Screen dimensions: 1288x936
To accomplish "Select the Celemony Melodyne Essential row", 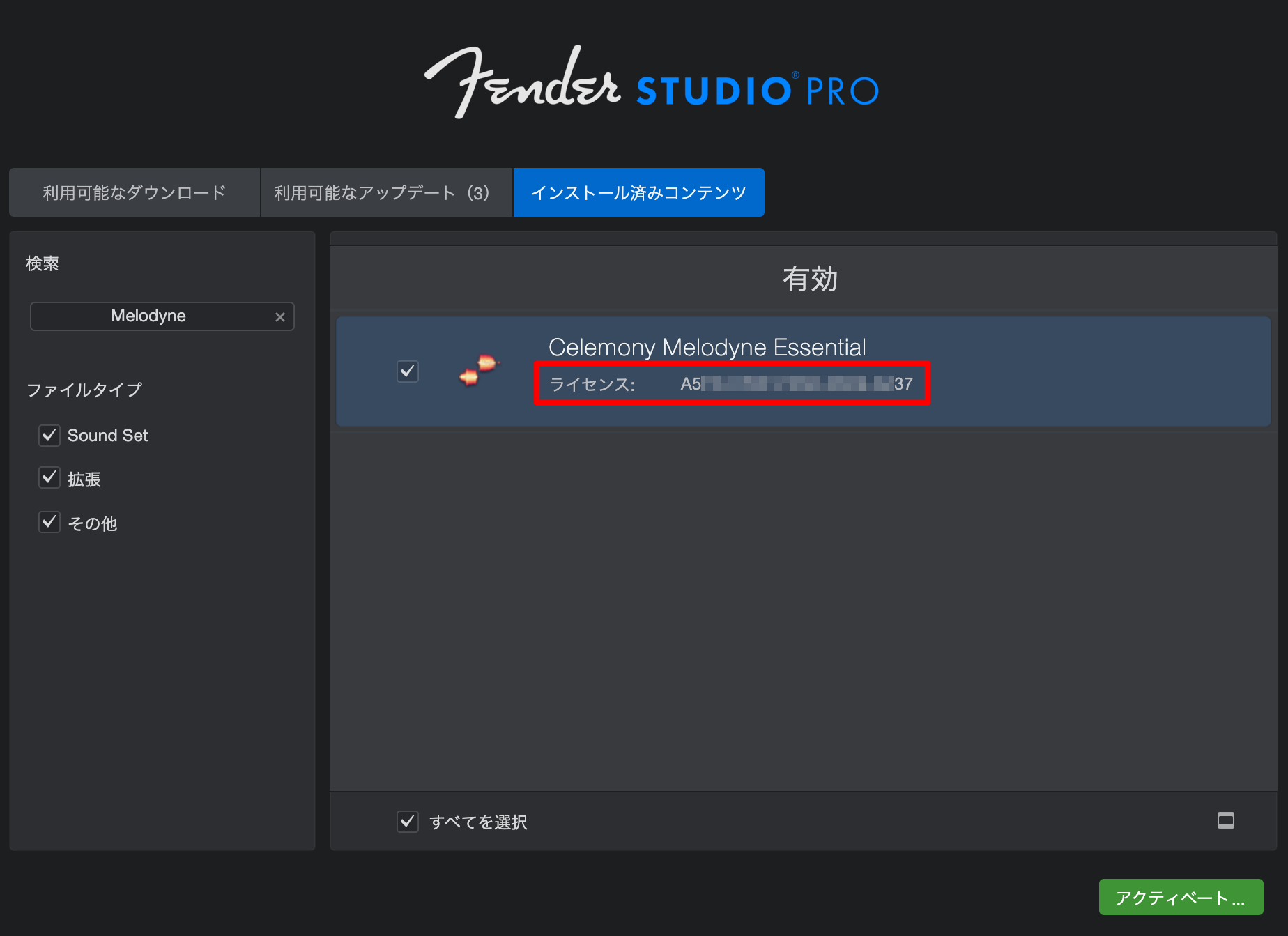I will click(x=804, y=371).
